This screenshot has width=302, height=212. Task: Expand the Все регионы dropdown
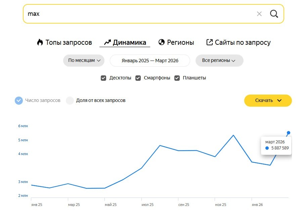pos(219,61)
